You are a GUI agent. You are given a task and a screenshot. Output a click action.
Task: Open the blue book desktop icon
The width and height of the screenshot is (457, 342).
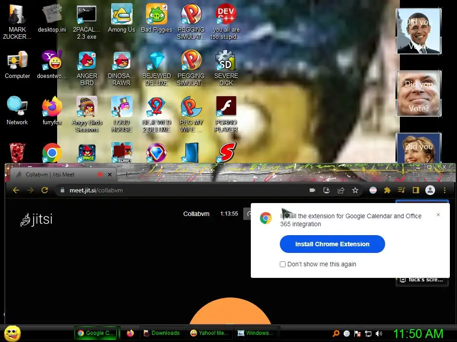(191, 152)
